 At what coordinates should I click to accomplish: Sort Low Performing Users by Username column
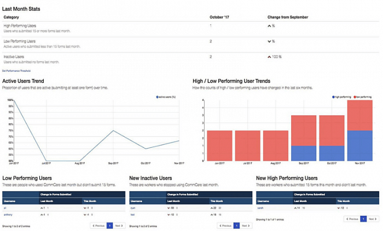[x=10, y=201]
